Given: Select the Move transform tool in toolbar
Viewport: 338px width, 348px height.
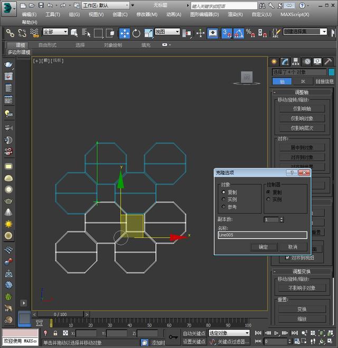Looking at the screenshot, I should (x=125, y=33).
